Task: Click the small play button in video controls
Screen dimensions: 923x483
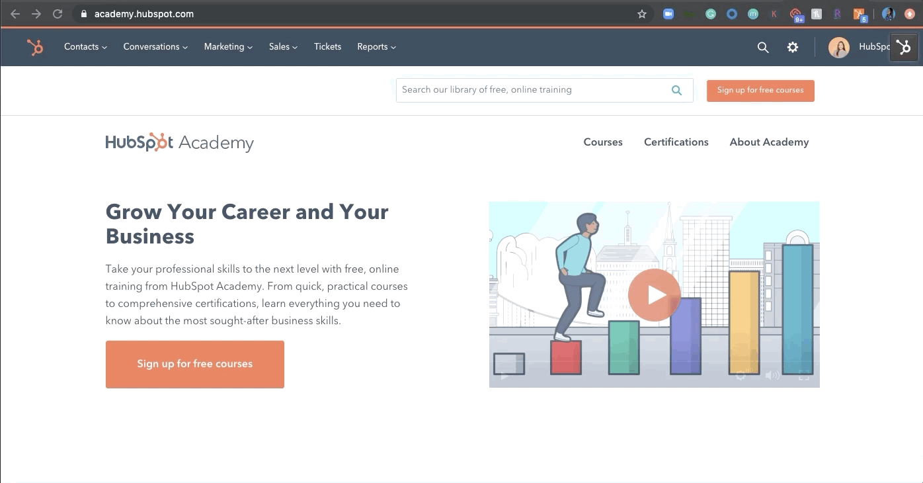Action: (x=504, y=376)
